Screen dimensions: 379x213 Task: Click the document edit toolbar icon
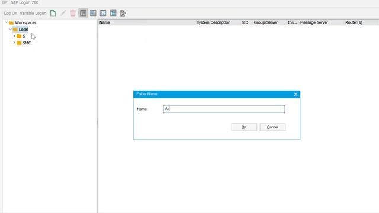(x=123, y=13)
